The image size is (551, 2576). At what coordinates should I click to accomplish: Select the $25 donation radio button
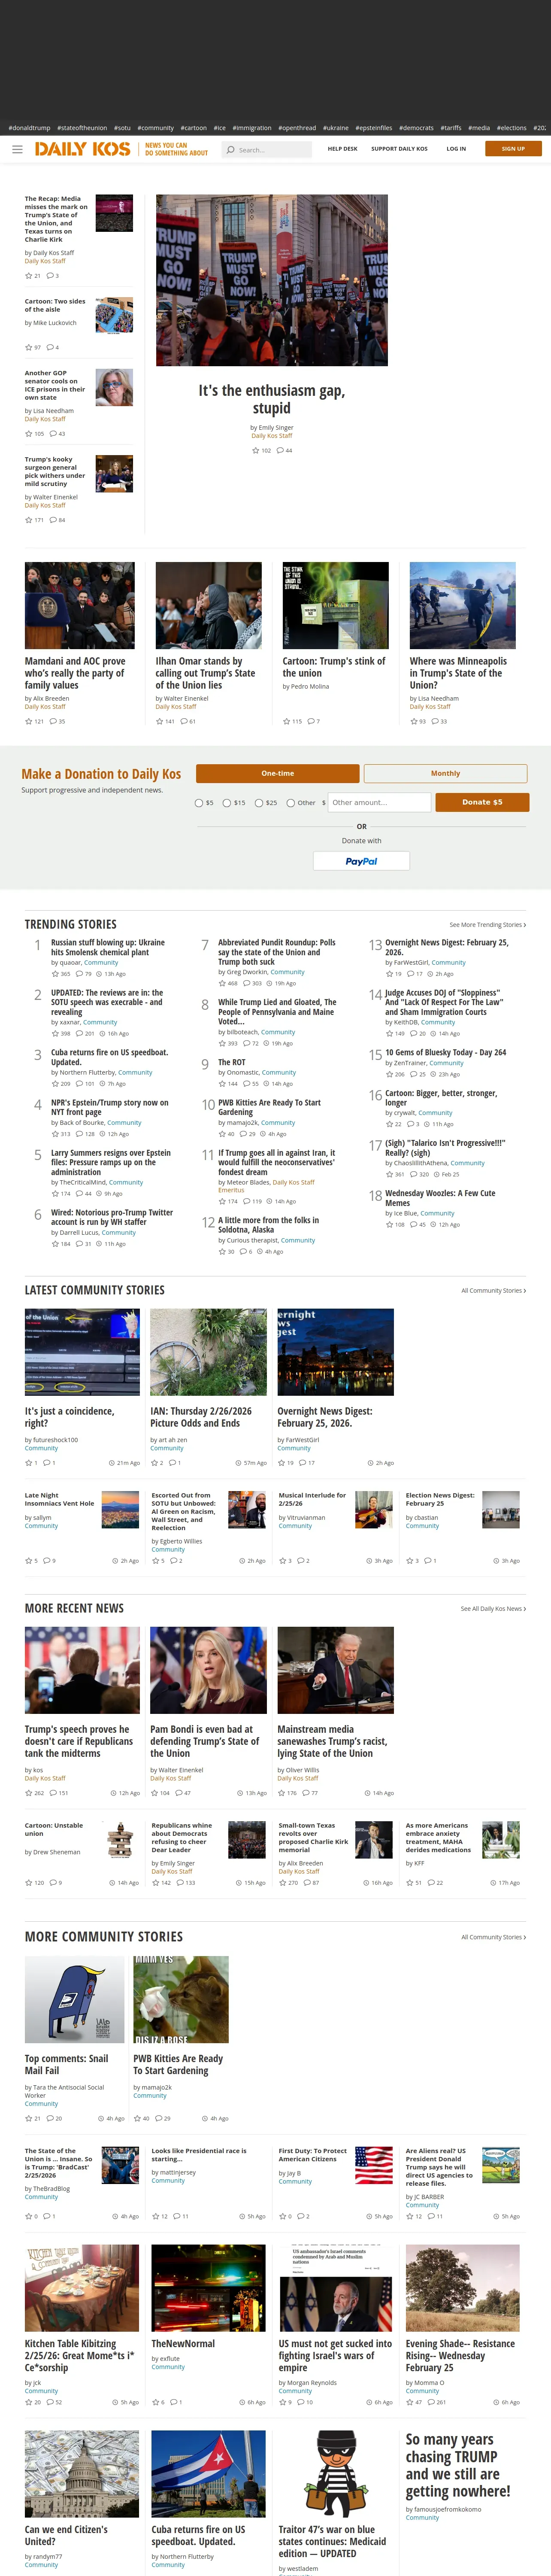pos(259,803)
